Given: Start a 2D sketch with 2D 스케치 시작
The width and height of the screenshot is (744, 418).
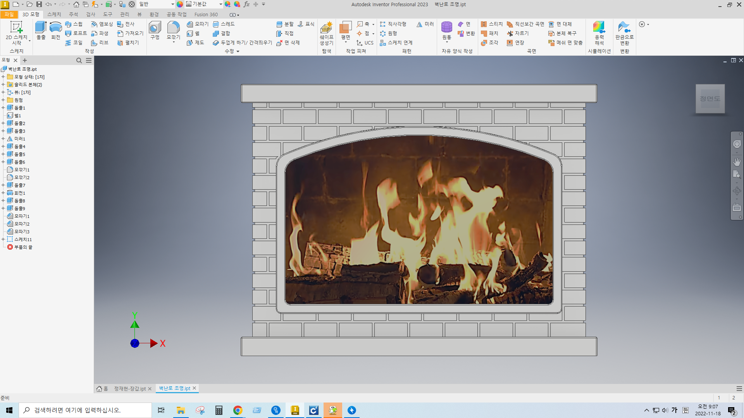Looking at the screenshot, I should (16, 33).
